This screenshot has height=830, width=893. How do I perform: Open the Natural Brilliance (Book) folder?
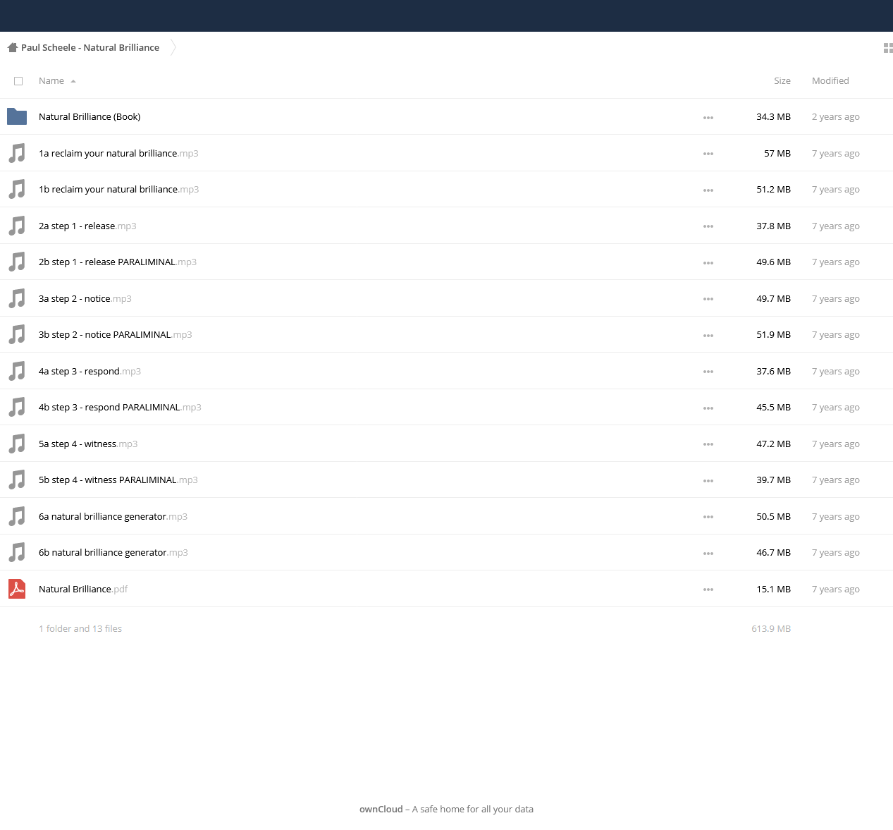coord(90,117)
